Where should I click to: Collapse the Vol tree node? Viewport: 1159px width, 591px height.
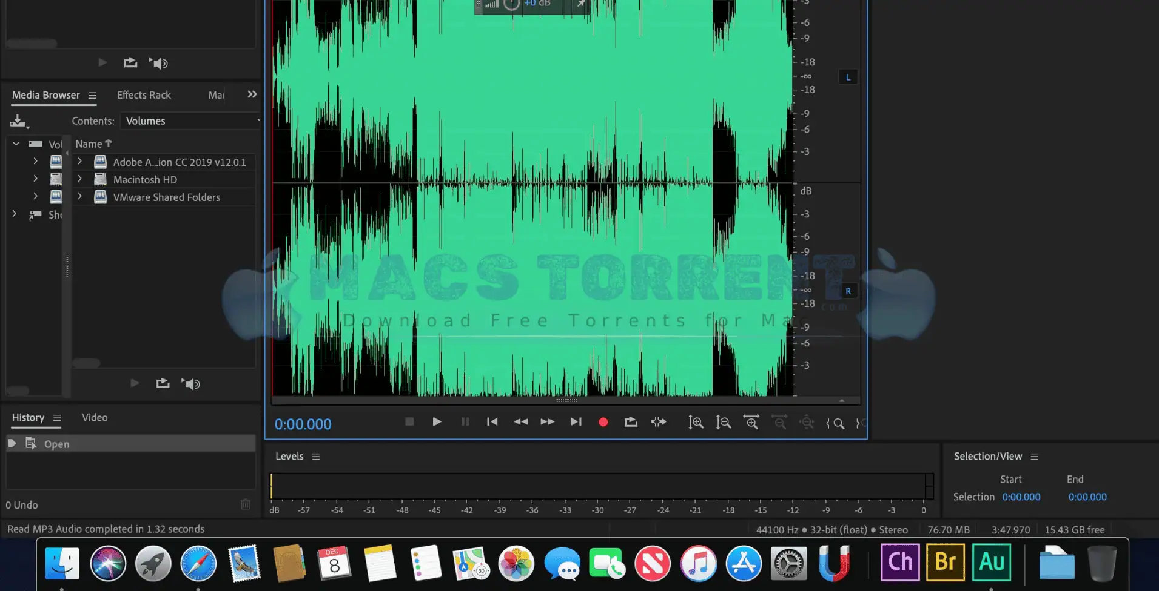click(x=16, y=144)
